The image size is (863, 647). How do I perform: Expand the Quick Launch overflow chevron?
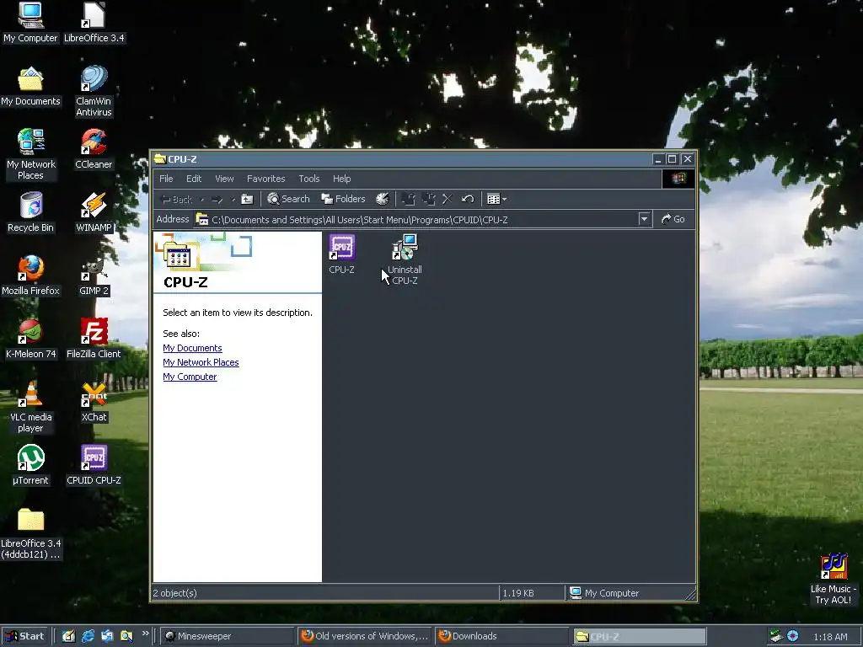click(x=145, y=634)
